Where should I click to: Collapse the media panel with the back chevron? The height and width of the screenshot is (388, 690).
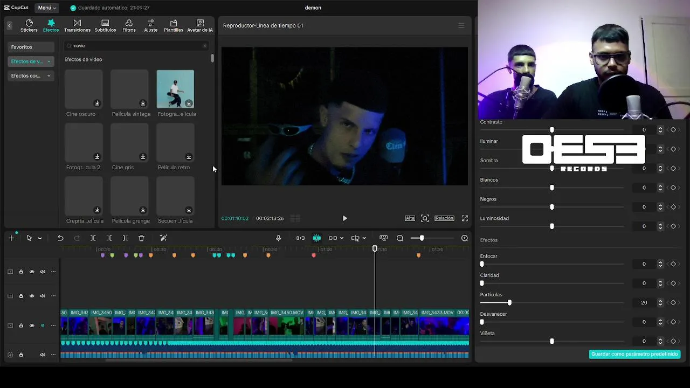coord(9,25)
